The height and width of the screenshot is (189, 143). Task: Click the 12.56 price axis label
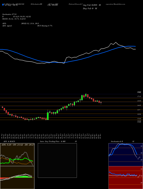coord(139,114)
